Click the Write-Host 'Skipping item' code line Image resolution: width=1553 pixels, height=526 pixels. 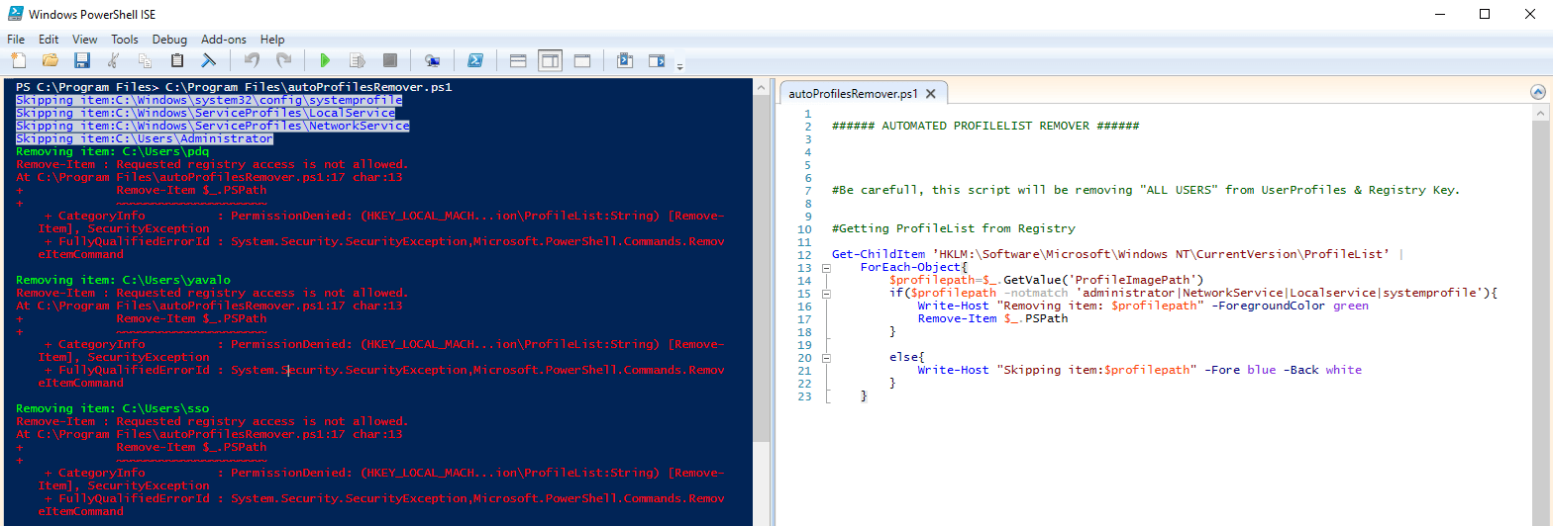click(1139, 370)
